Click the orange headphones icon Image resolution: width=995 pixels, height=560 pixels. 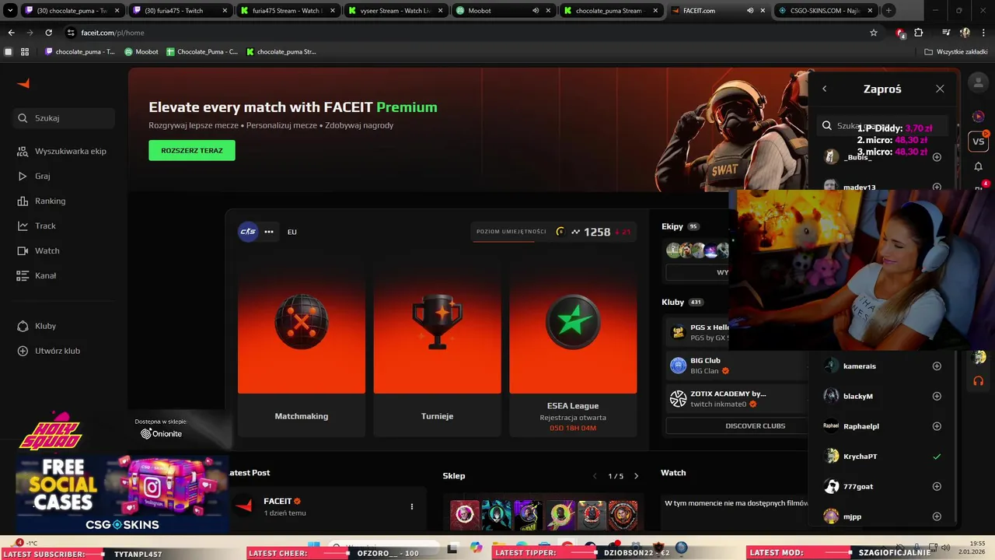tap(979, 381)
